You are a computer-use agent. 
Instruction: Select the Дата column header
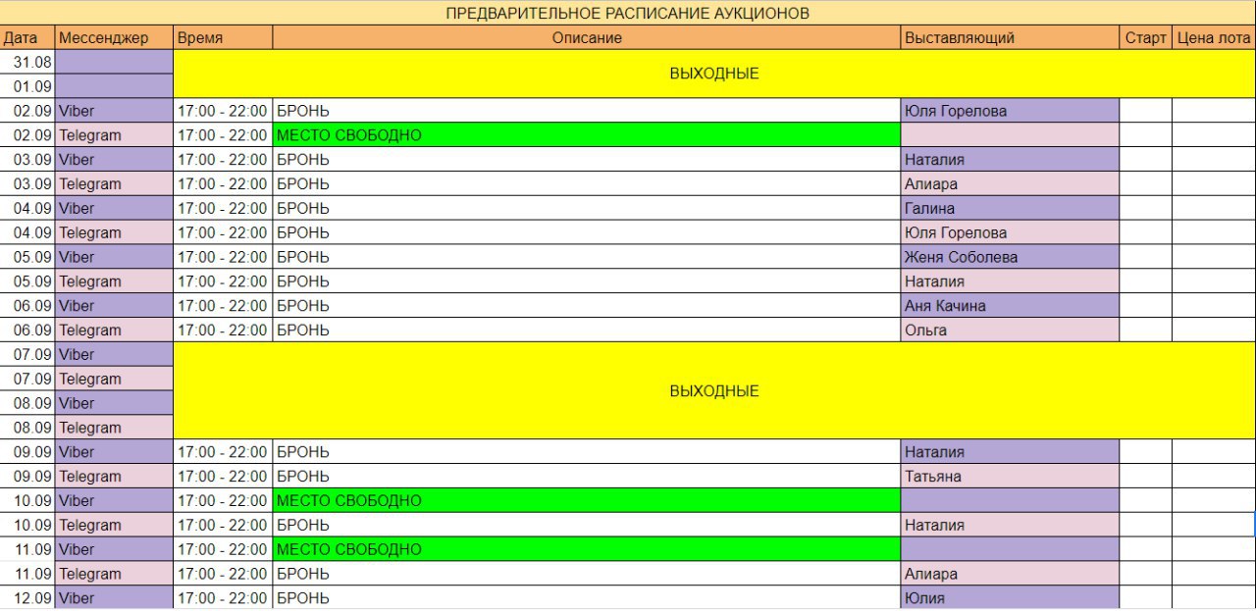(27, 37)
